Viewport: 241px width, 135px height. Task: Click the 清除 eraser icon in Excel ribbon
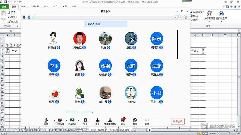[191, 20]
